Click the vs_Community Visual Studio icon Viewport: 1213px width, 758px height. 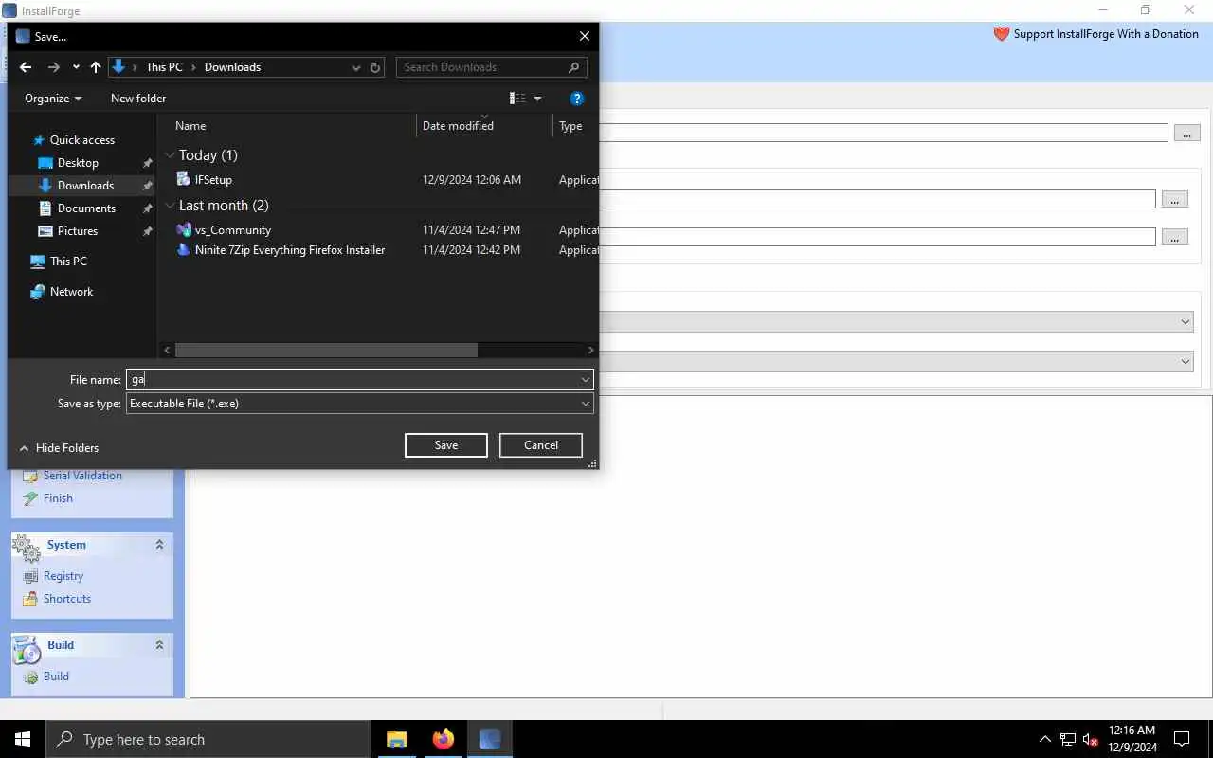184,229
